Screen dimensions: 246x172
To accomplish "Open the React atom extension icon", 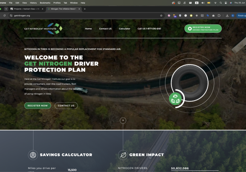I will [196, 15].
